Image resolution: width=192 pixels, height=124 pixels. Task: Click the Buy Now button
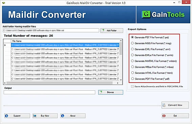click(45, 116)
